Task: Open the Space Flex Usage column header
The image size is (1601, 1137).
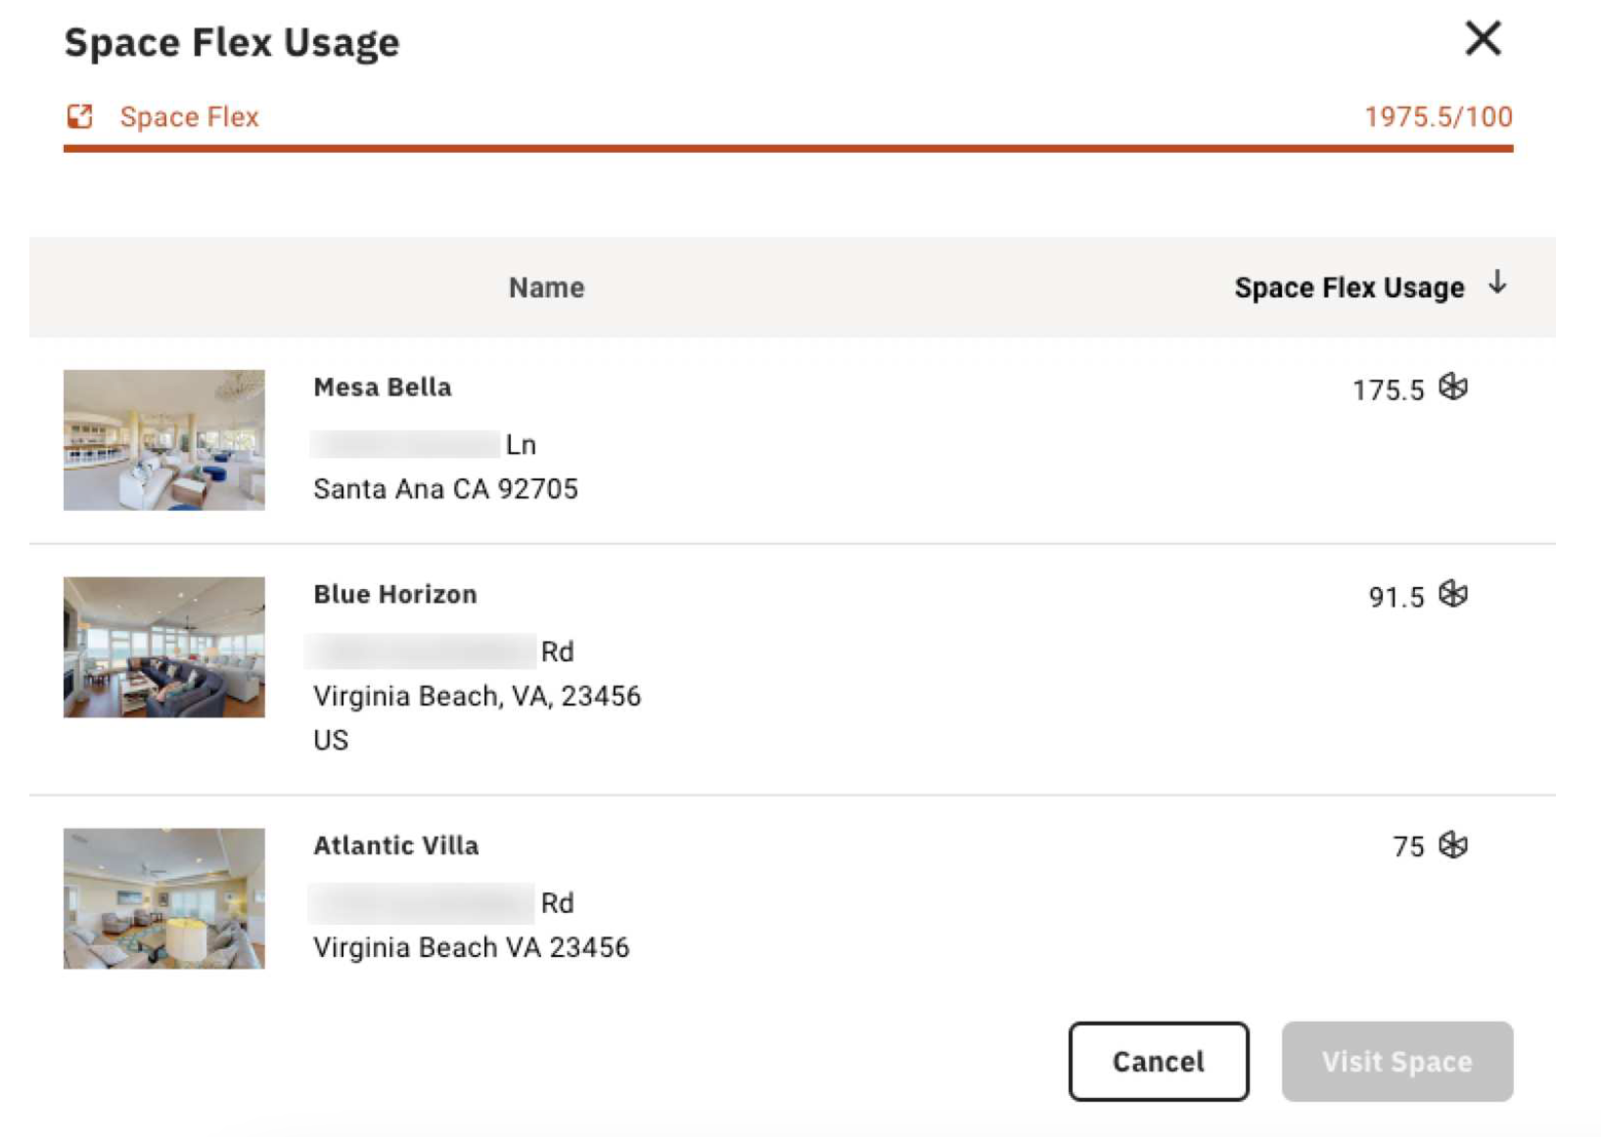Action: click(x=1350, y=286)
